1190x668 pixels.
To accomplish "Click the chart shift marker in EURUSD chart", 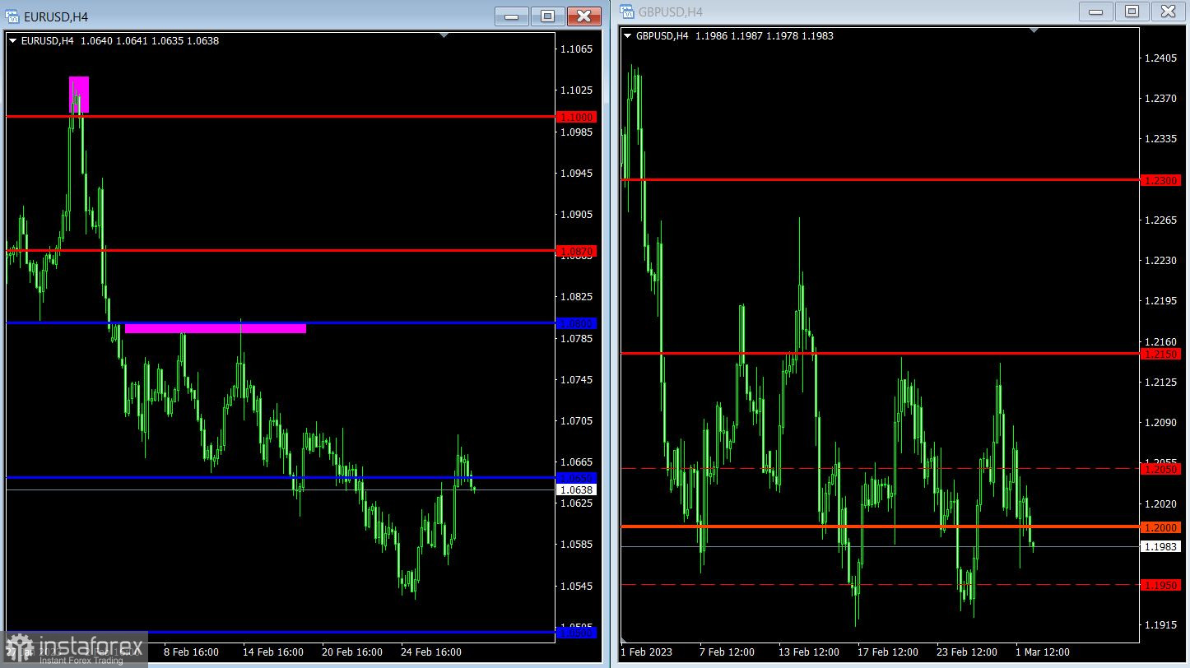I will click(444, 35).
